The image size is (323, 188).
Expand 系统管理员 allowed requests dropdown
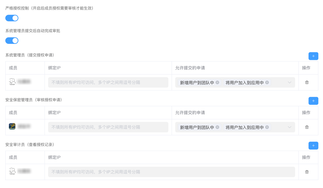click(x=289, y=82)
